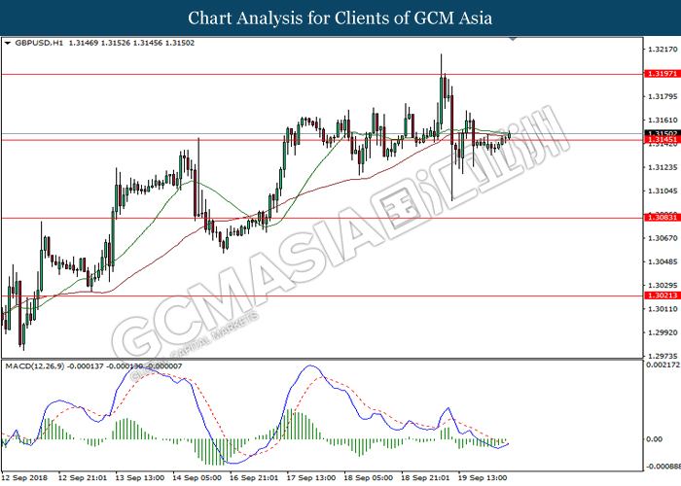The image size is (681, 486).
Task: Select the red 1.30831 support price tag
Action: (662, 218)
